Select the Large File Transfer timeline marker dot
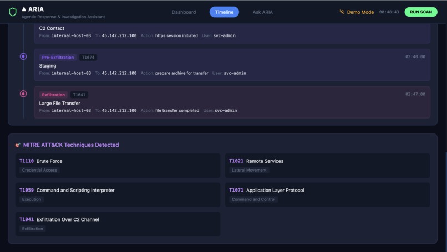The image size is (447, 252). click(x=23, y=94)
